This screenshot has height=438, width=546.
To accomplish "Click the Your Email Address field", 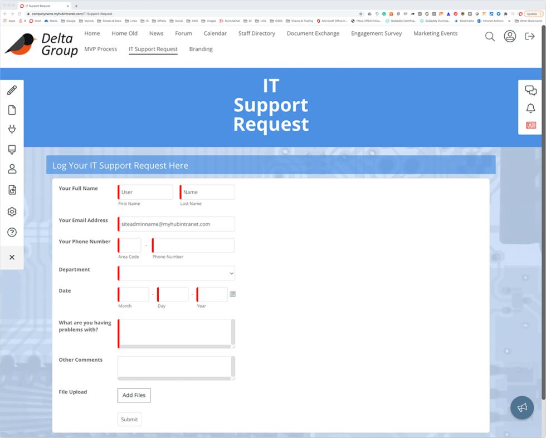I will coord(177,224).
